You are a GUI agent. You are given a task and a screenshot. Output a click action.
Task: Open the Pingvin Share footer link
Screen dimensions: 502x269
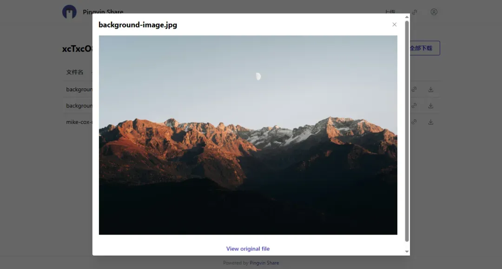[264, 263]
